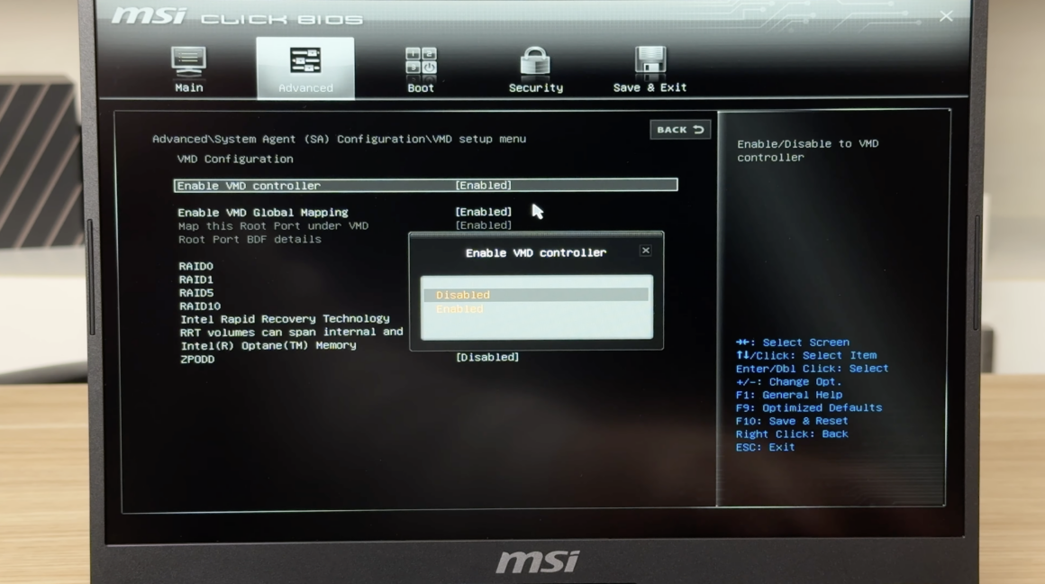
Task: Choose Enabled in the VMD controller popup
Action: 536,309
